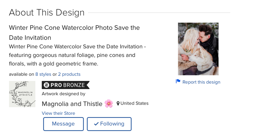Unfollow designer via the Following button
This screenshot has width=255, height=140.
click(x=109, y=124)
